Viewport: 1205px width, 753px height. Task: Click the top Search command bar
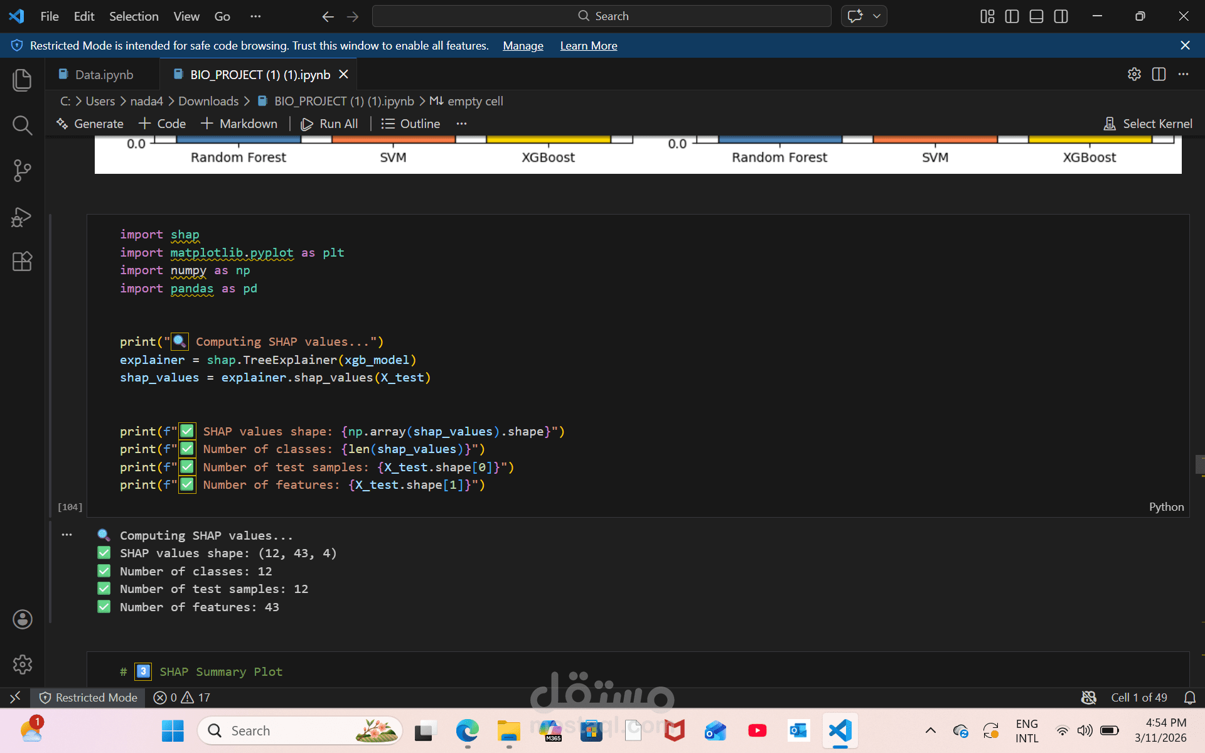coord(601,16)
